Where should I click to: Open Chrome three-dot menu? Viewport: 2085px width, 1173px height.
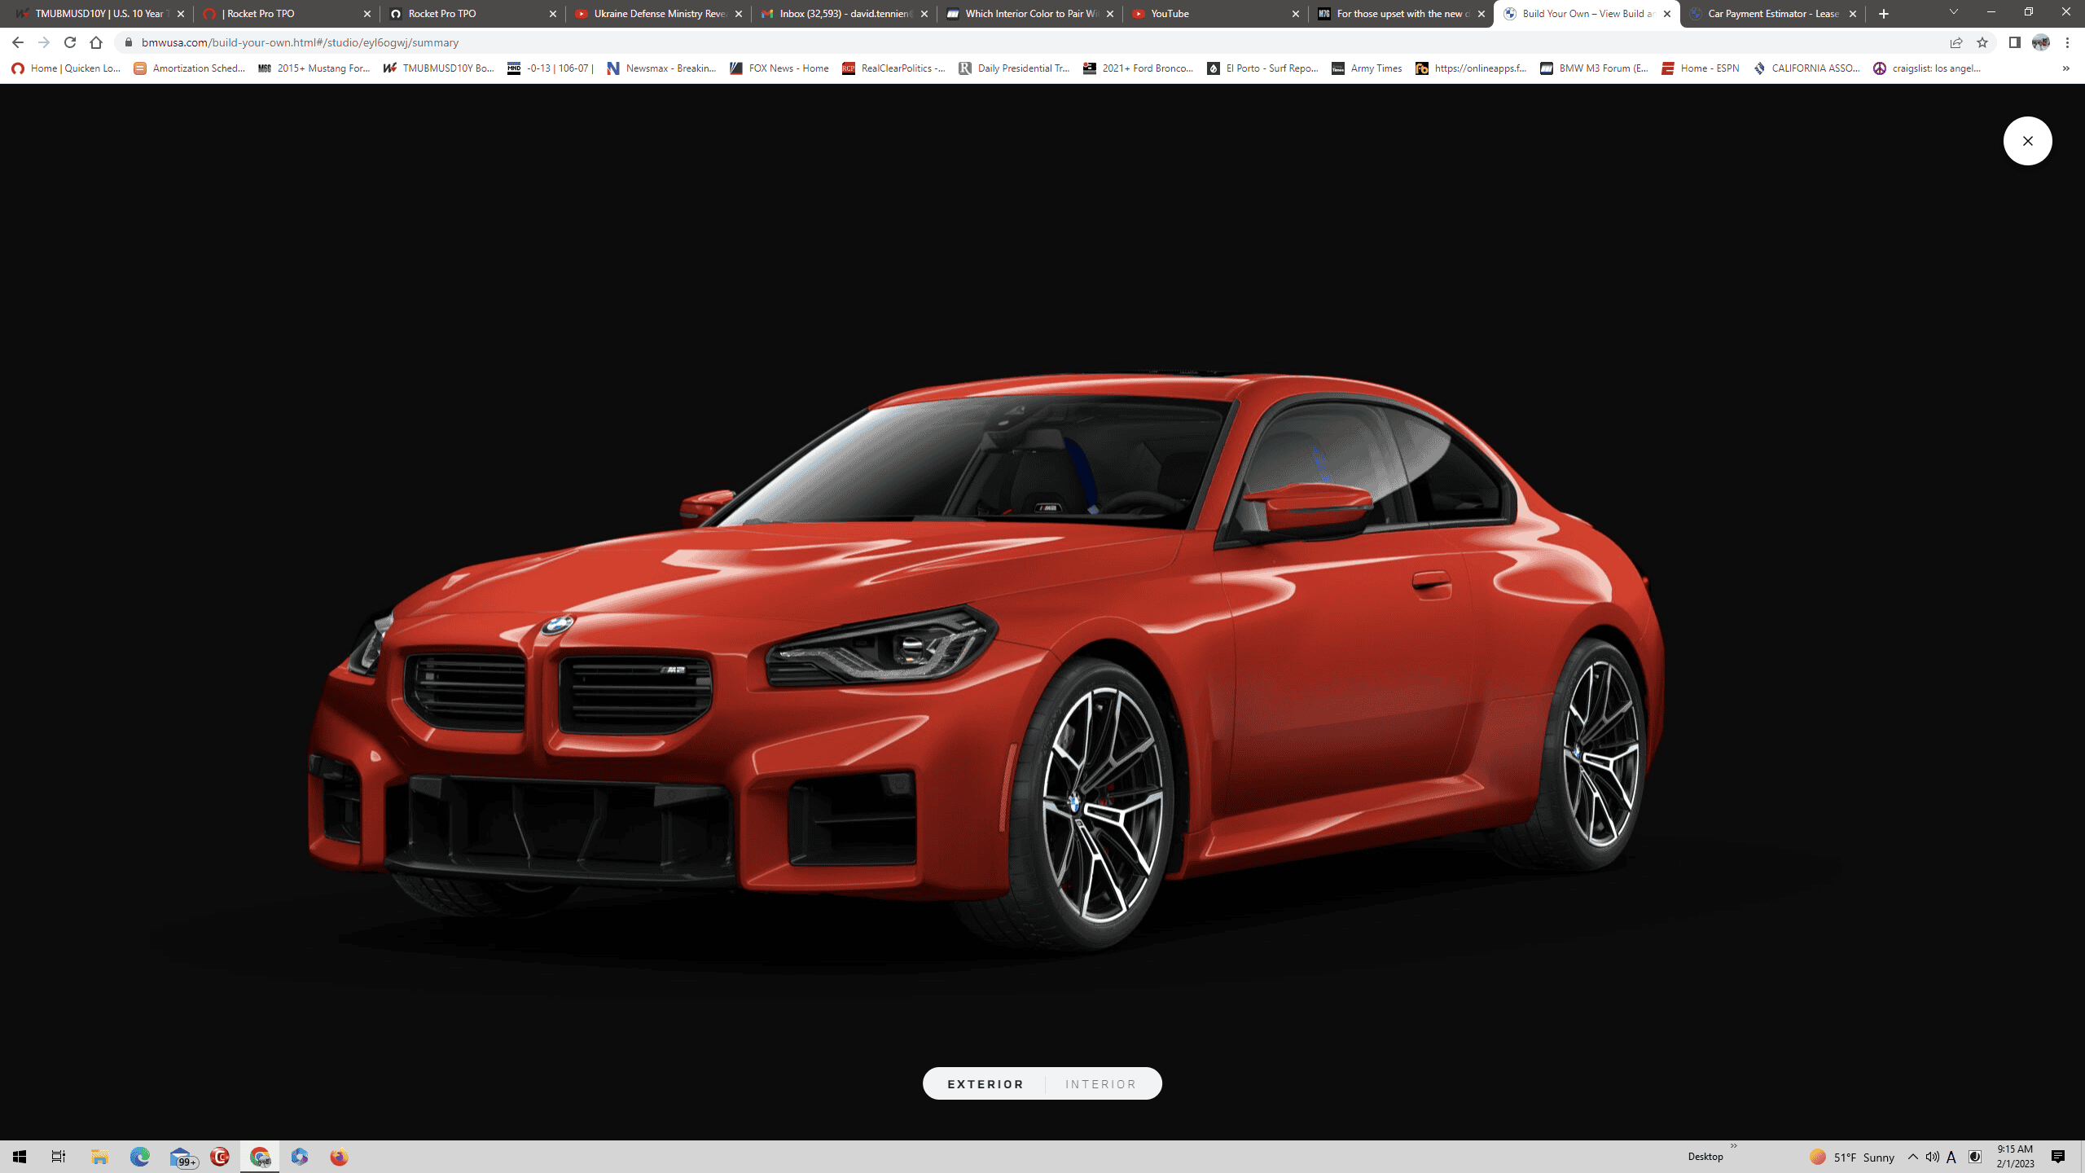click(2067, 42)
